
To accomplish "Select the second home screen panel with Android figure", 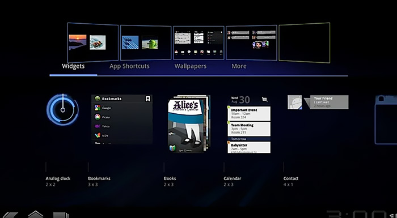I will pyautogui.click(x=146, y=42).
